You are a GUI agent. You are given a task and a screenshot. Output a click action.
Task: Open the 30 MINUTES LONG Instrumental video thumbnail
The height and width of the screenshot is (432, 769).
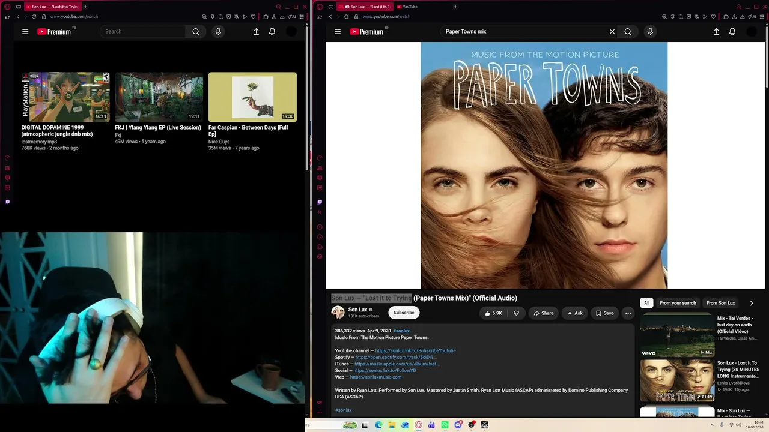676,380
